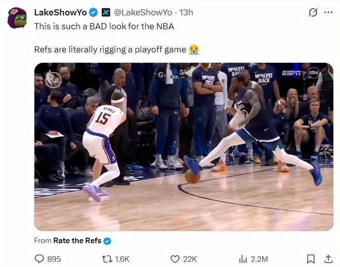Viewport: 340px width, 267px height.
Task: Click the text line about refs rigging a playoff game
Action: pos(111,49)
